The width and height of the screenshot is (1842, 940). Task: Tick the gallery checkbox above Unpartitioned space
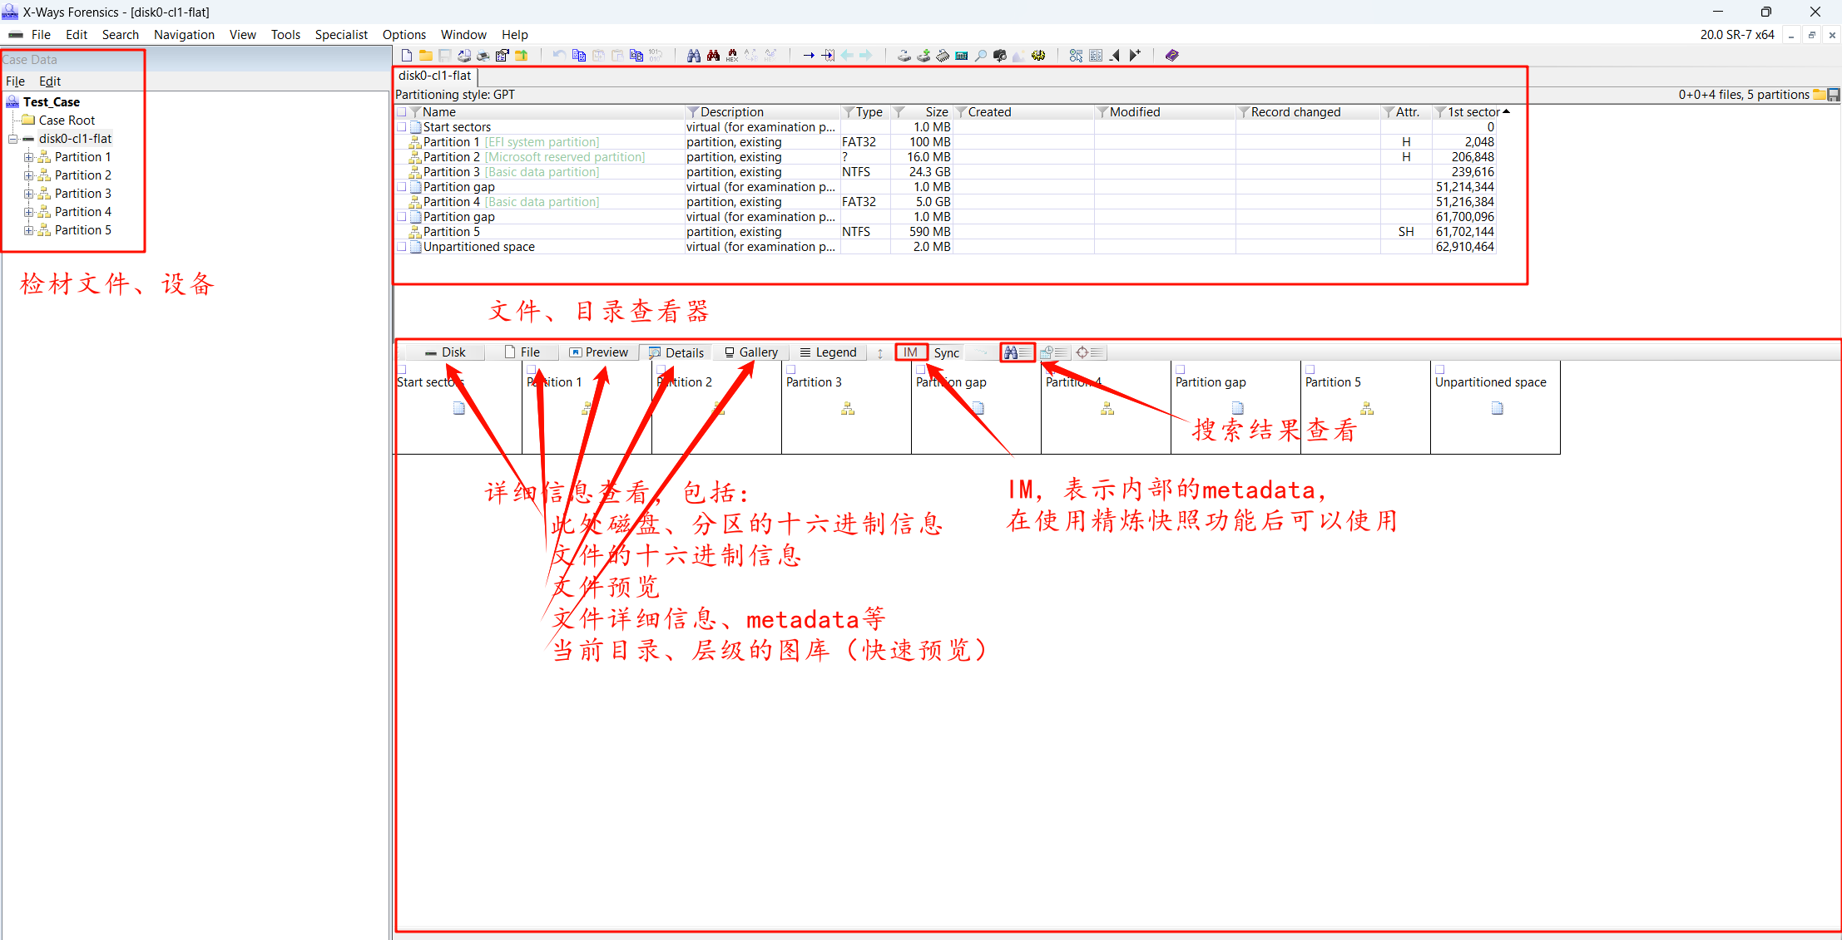[1440, 369]
